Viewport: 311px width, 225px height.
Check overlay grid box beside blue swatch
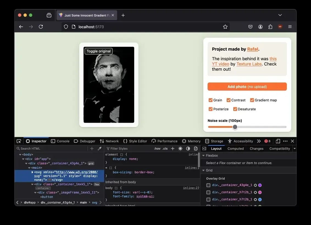(208, 199)
